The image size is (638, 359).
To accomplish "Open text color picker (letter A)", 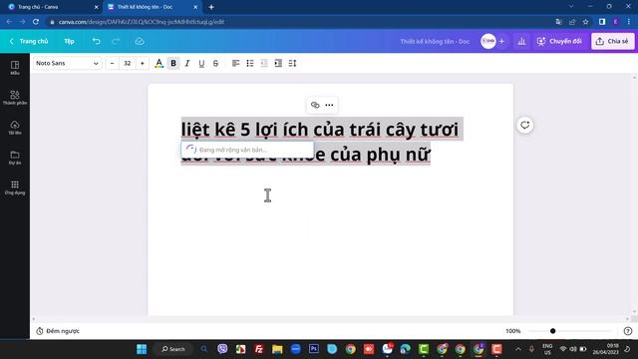I will pyautogui.click(x=159, y=63).
